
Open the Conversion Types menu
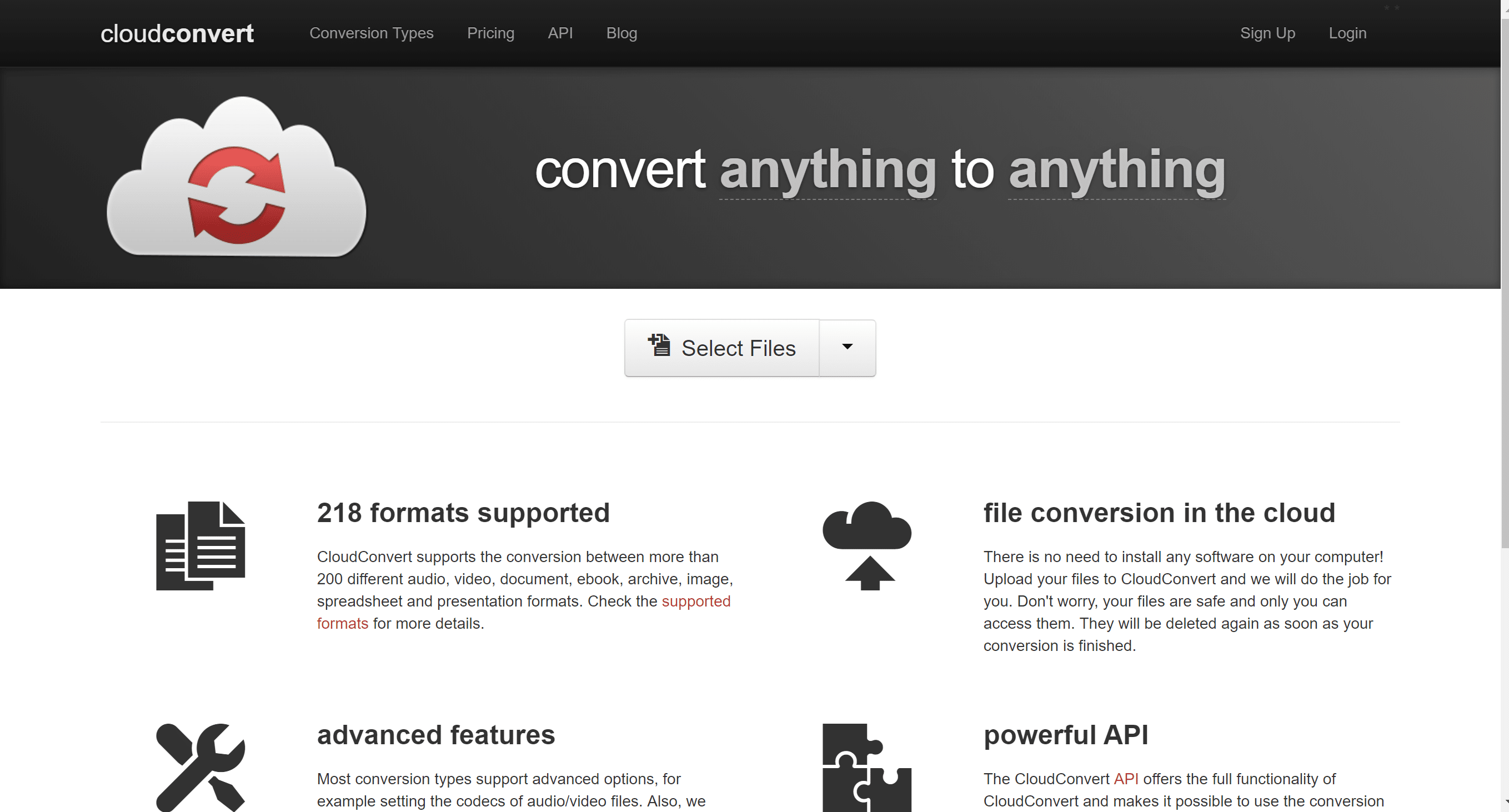(x=372, y=33)
